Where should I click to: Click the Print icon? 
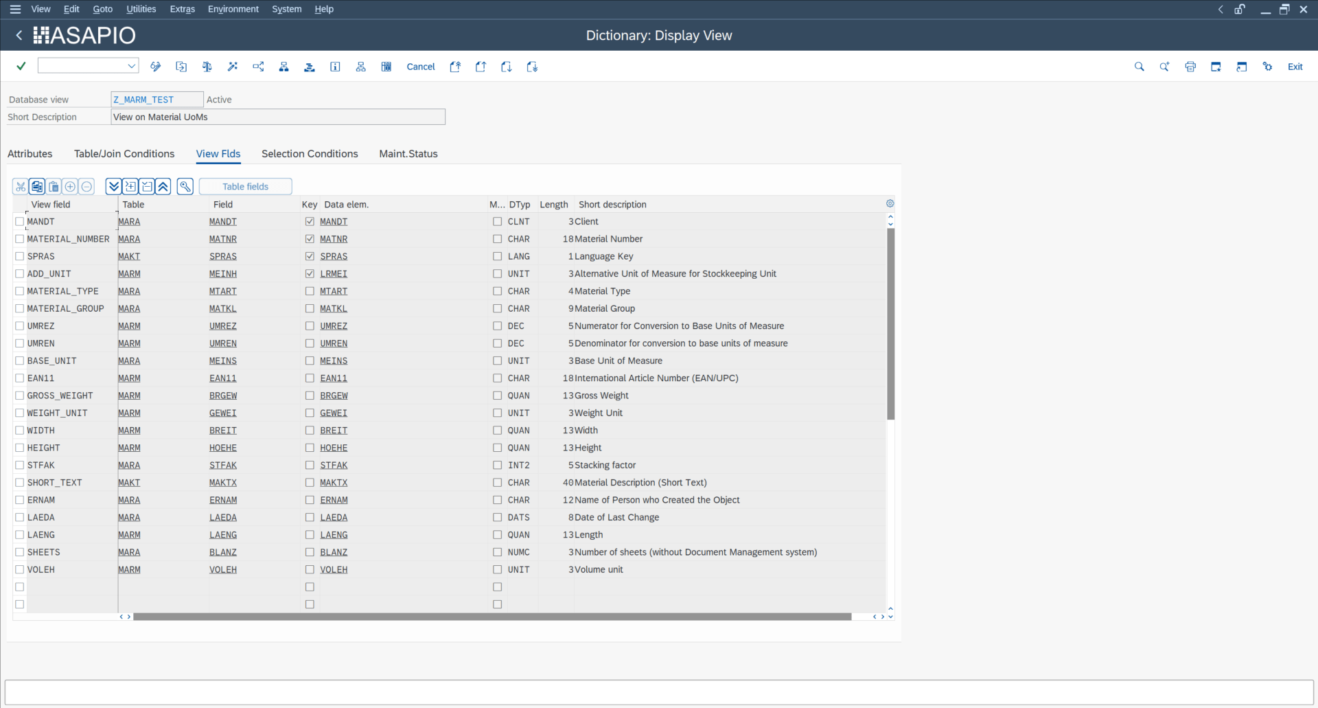click(x=1190, y=67)
